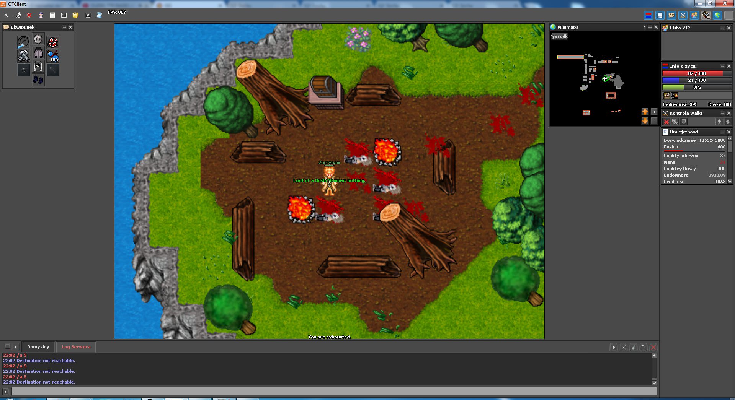The image size is (735, 400).
Task: Click the red health bar 87 / 100
Action: point(697,73)
